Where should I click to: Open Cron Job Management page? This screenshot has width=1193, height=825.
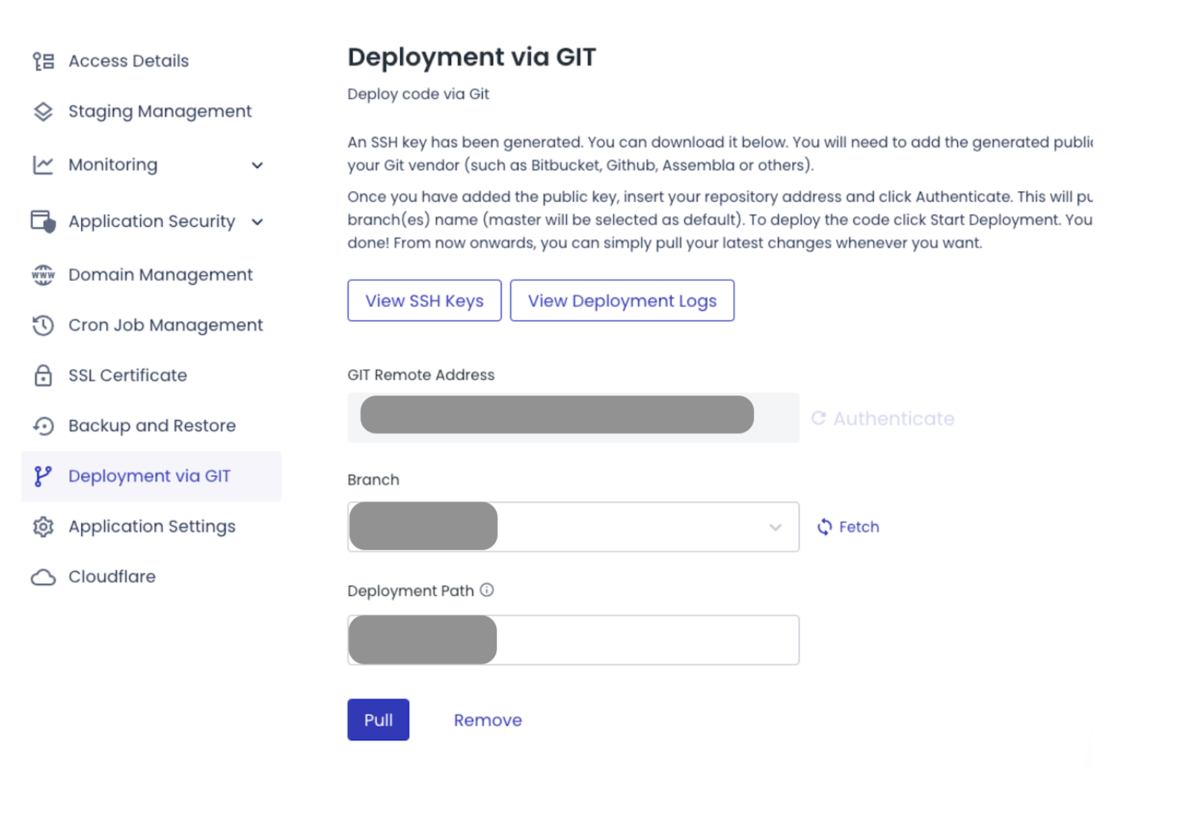(166, 326)
